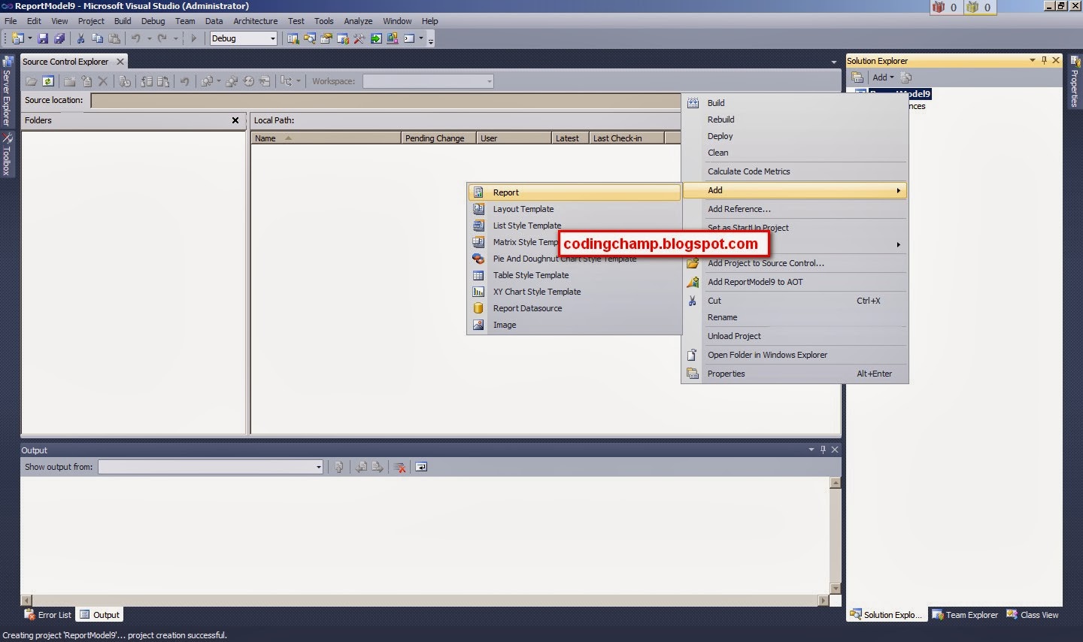Switch to the Team Explorer tab
This screenshot has height=642, width=1083.
point(965,615)
